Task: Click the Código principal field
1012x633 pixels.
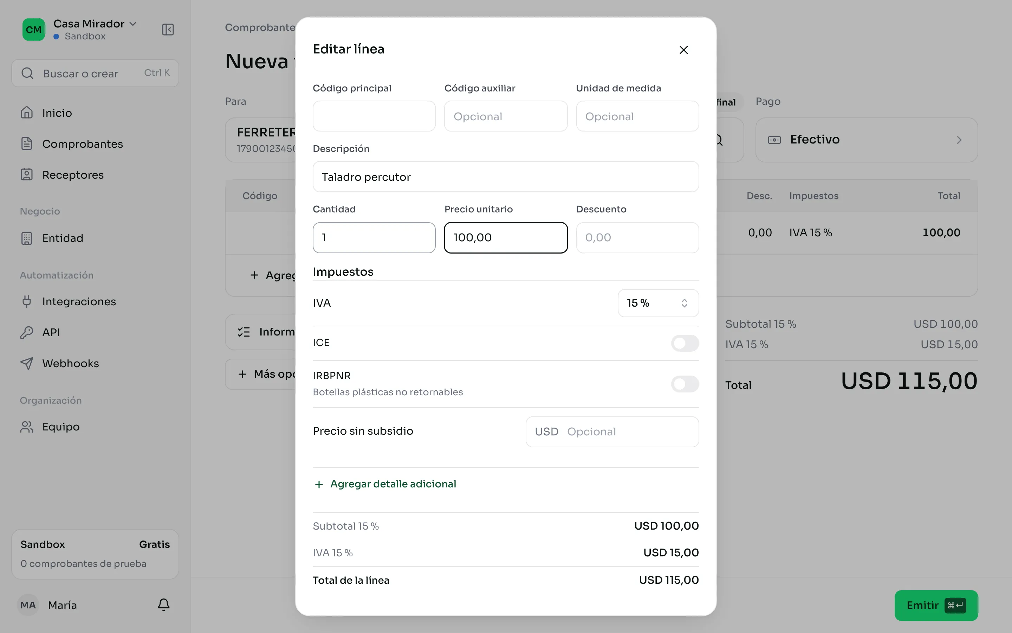Action: click(374, 116)
